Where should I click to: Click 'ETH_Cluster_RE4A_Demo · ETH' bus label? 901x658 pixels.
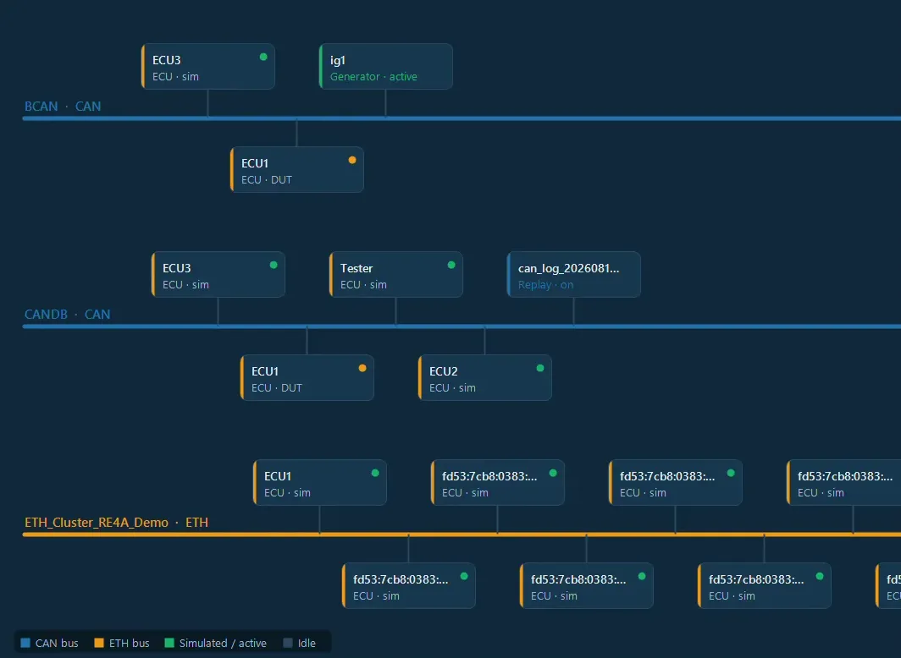(x=116, y=523)
